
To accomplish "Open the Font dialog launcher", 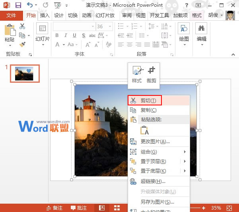I will pos(112,55).
